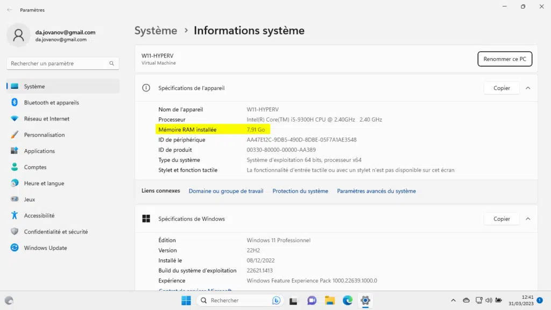Open the notification badge in taskbar

[x=540, y=300]
